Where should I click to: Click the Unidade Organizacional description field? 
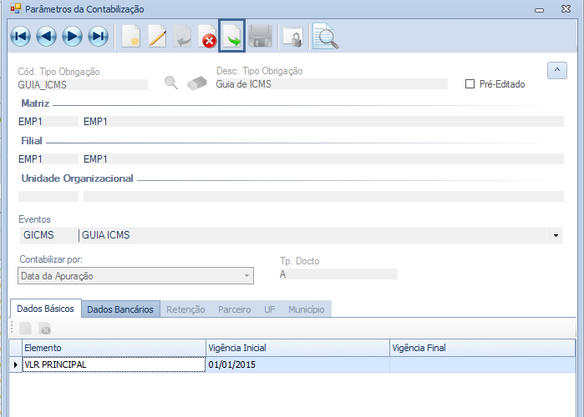tap(323, 196)
